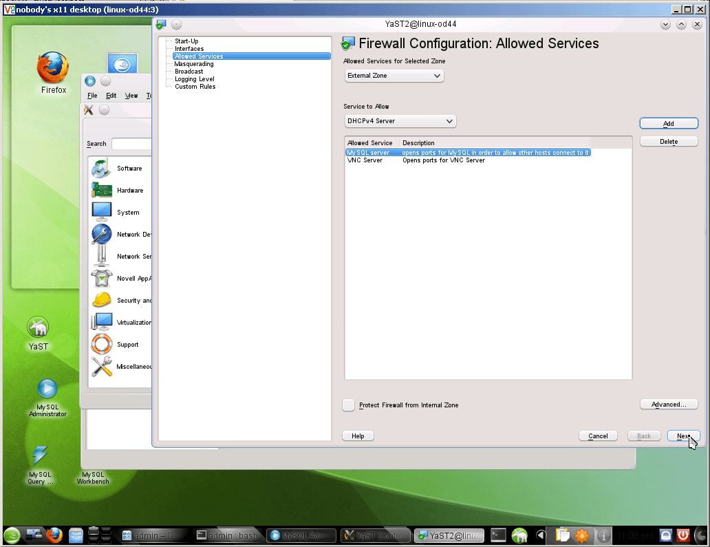Screen dimensions: 710x547
Task: Click the Help button
Action: point(358,436)
